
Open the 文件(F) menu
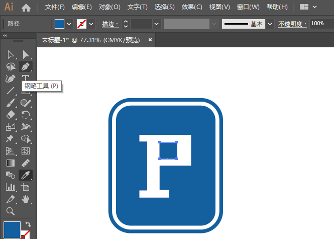(x=55, y=8)
